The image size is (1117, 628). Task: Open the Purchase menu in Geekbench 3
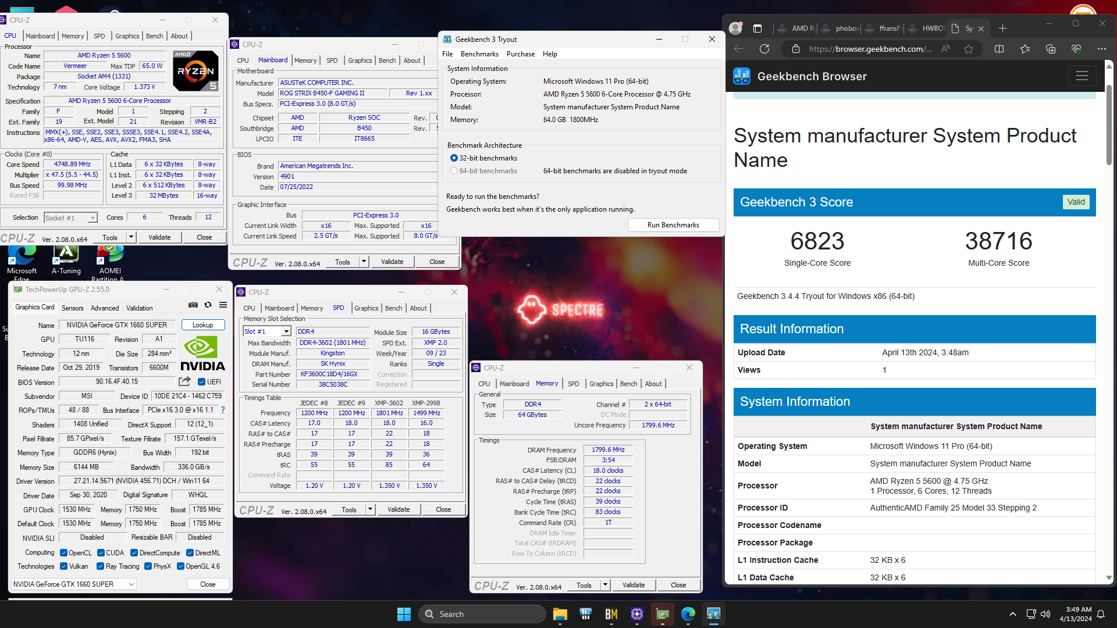521,54
